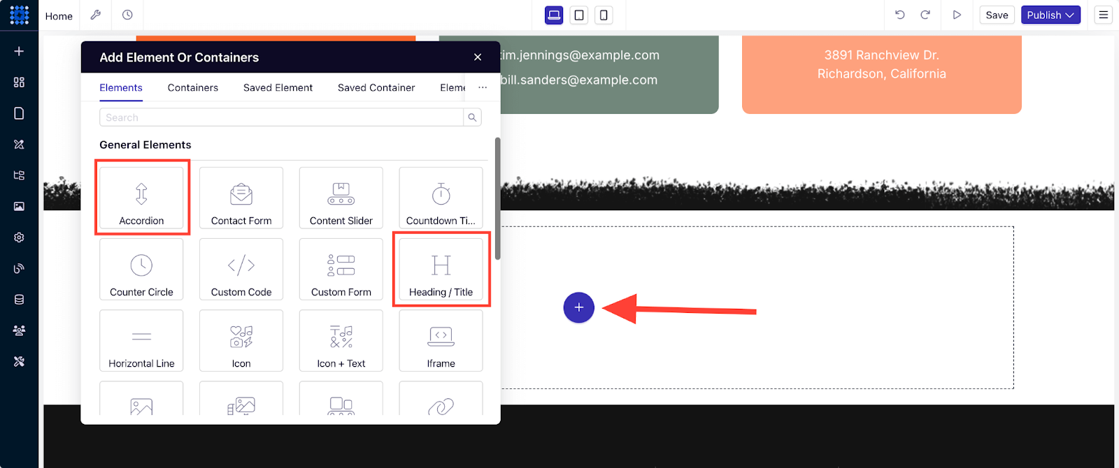Click the bill.sanders@example.com text
This screenshot has width=1119, height=468.
click(580, 80)
